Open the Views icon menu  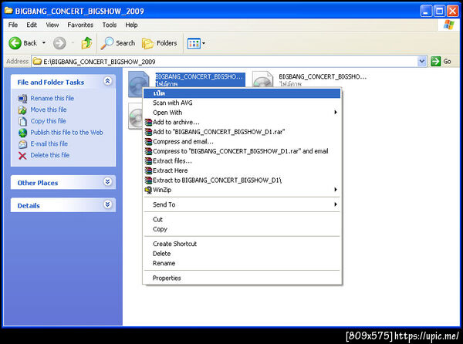pos(194,44)
